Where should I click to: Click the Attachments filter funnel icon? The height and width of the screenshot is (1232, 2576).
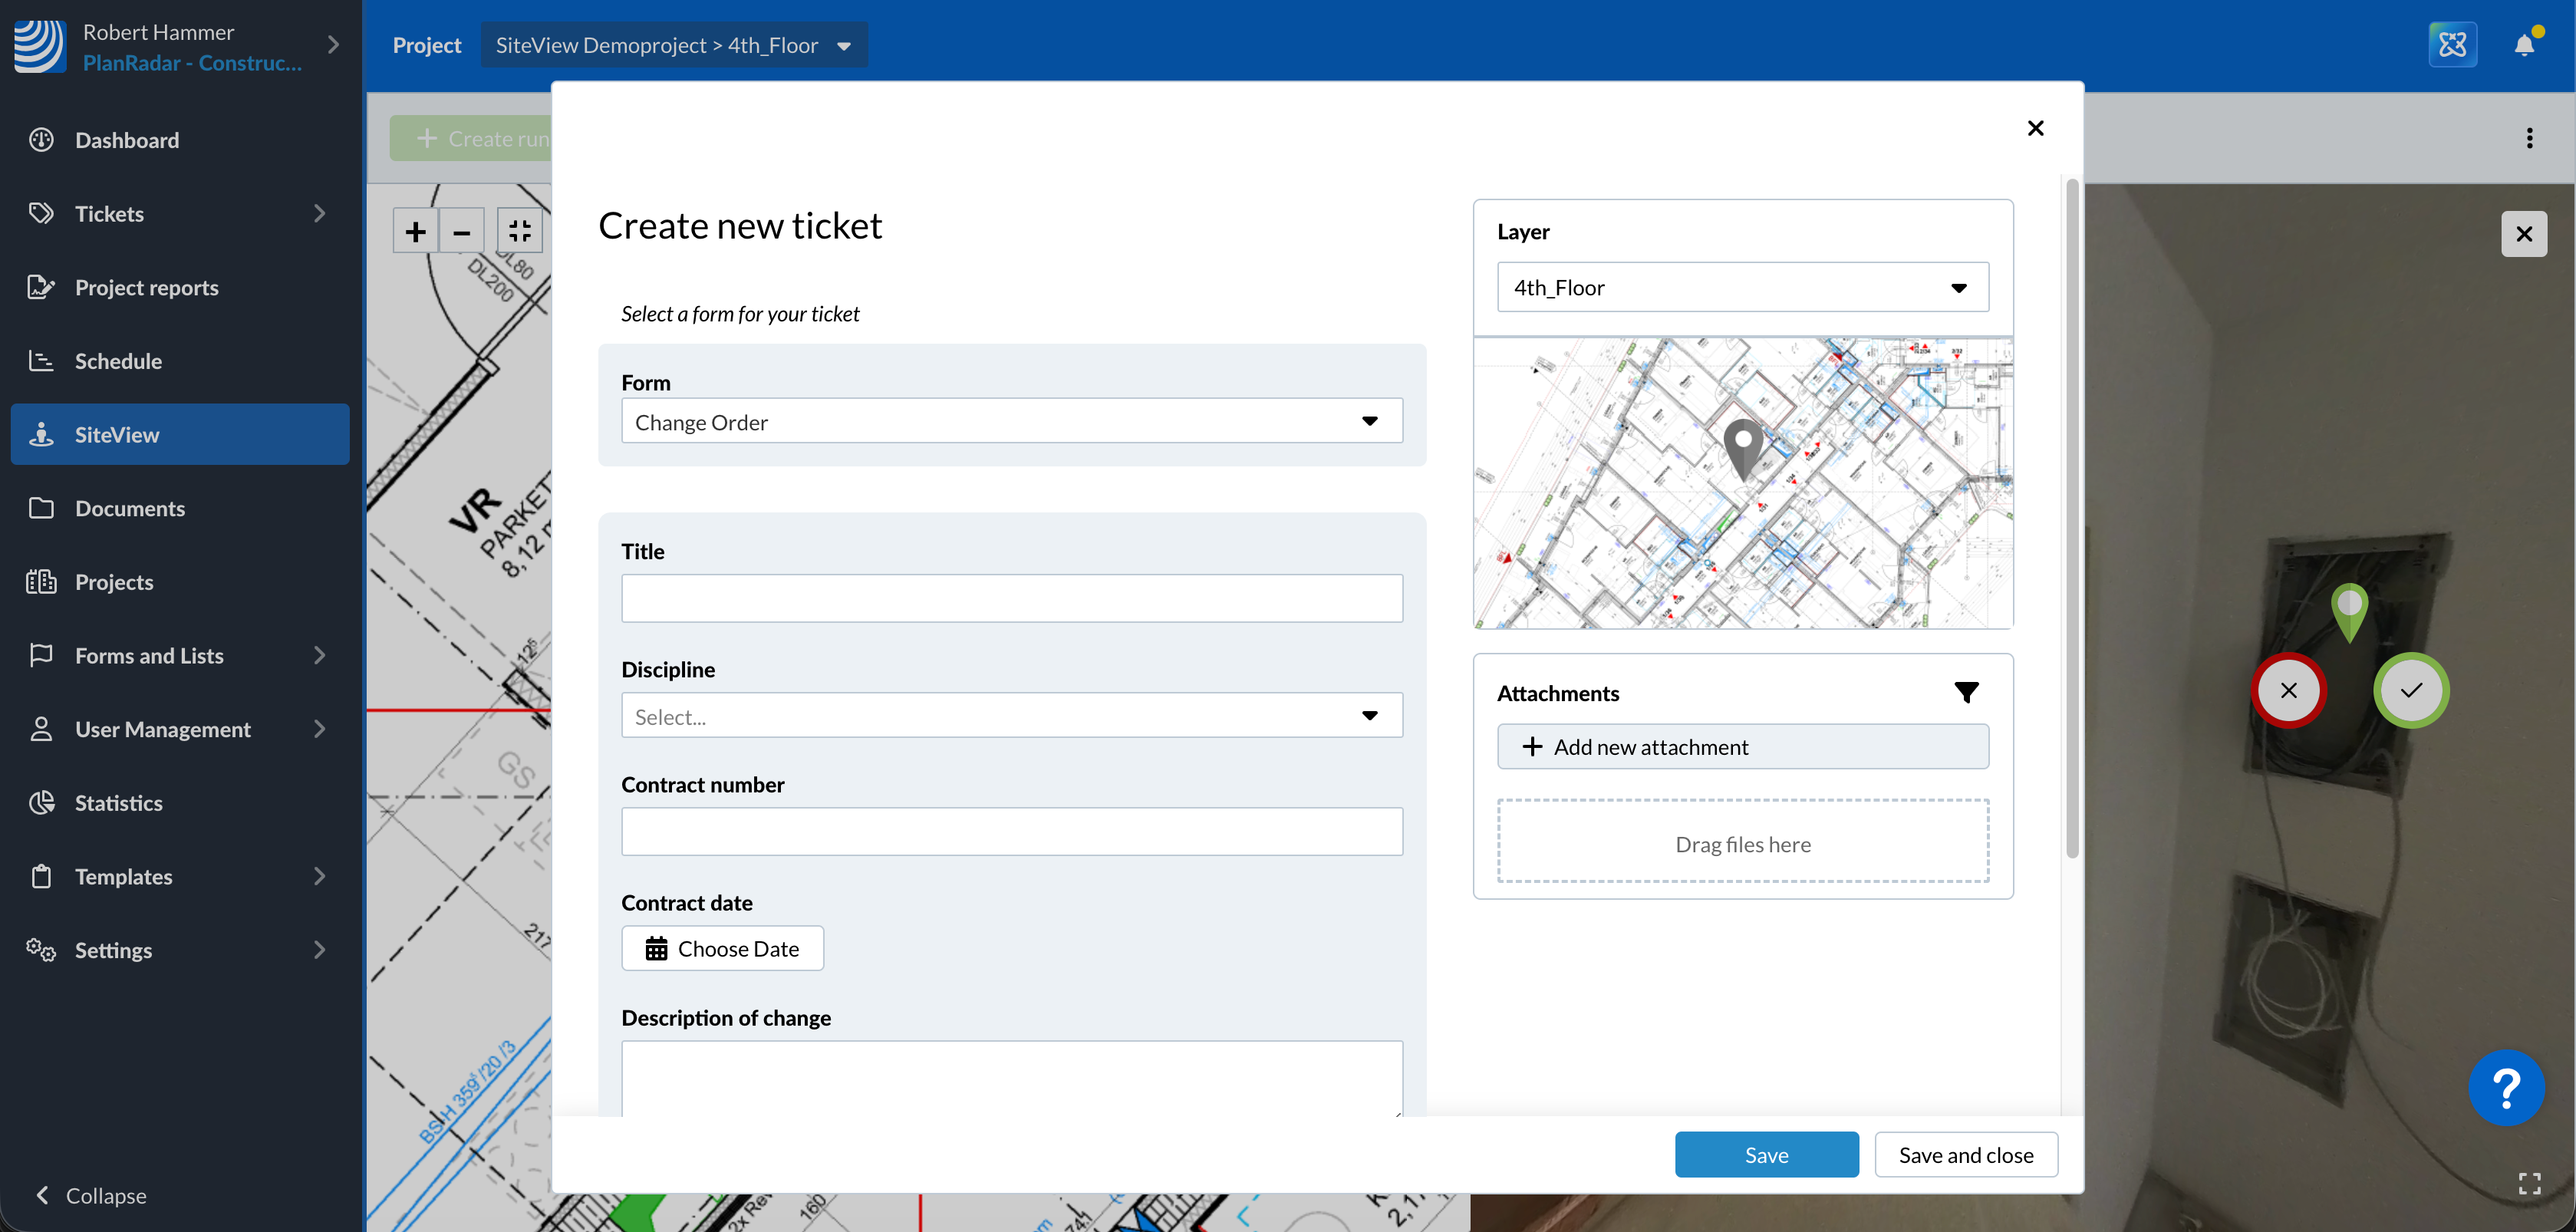pyautogui.click(x=1966, y=692)
